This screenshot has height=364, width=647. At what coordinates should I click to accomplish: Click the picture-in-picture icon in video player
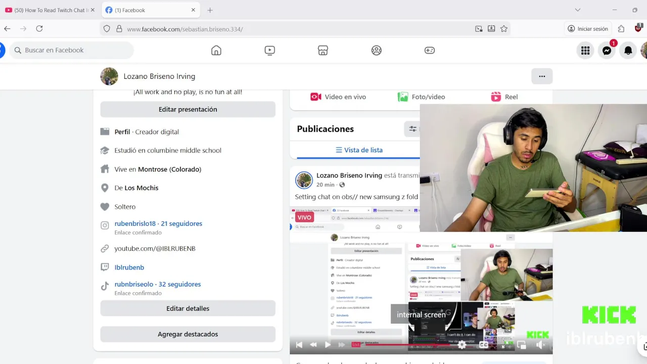pyautogui.click(x=522, y=345)
